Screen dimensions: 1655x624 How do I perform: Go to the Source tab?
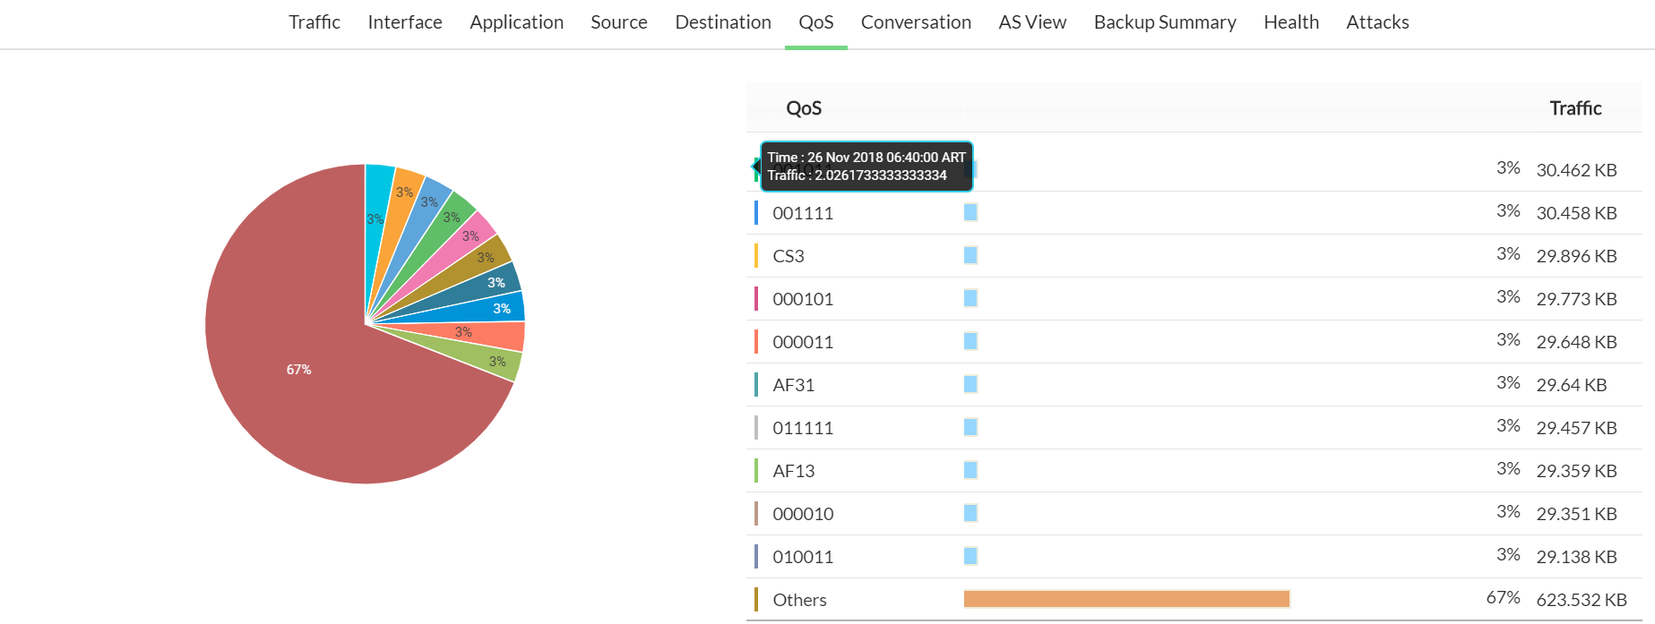click(x=618, y=22)
